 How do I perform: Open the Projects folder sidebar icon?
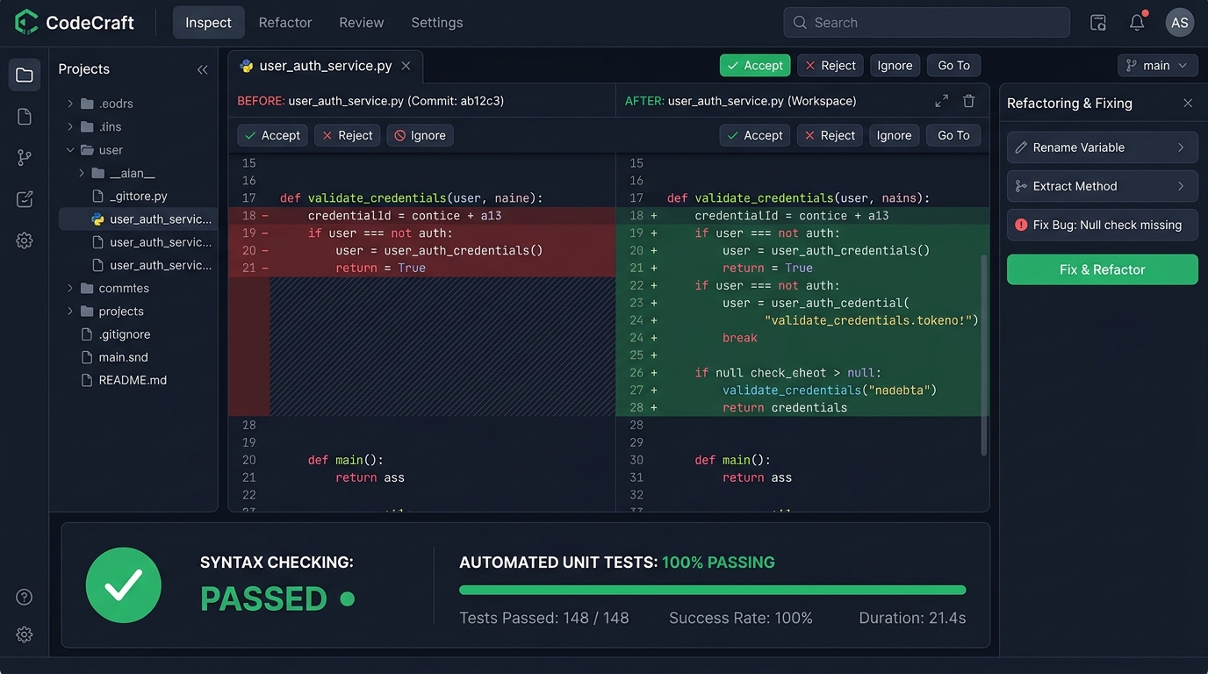(x=25, y=75)
